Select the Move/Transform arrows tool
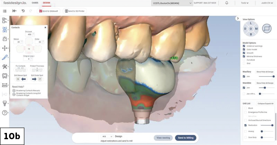 click(5, 48)
